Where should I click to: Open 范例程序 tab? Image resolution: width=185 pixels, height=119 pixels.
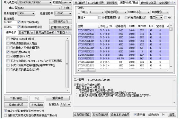[x=111, y=3]
